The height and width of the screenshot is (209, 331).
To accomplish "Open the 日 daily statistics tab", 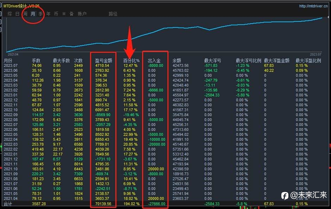I will click(17, 14).
